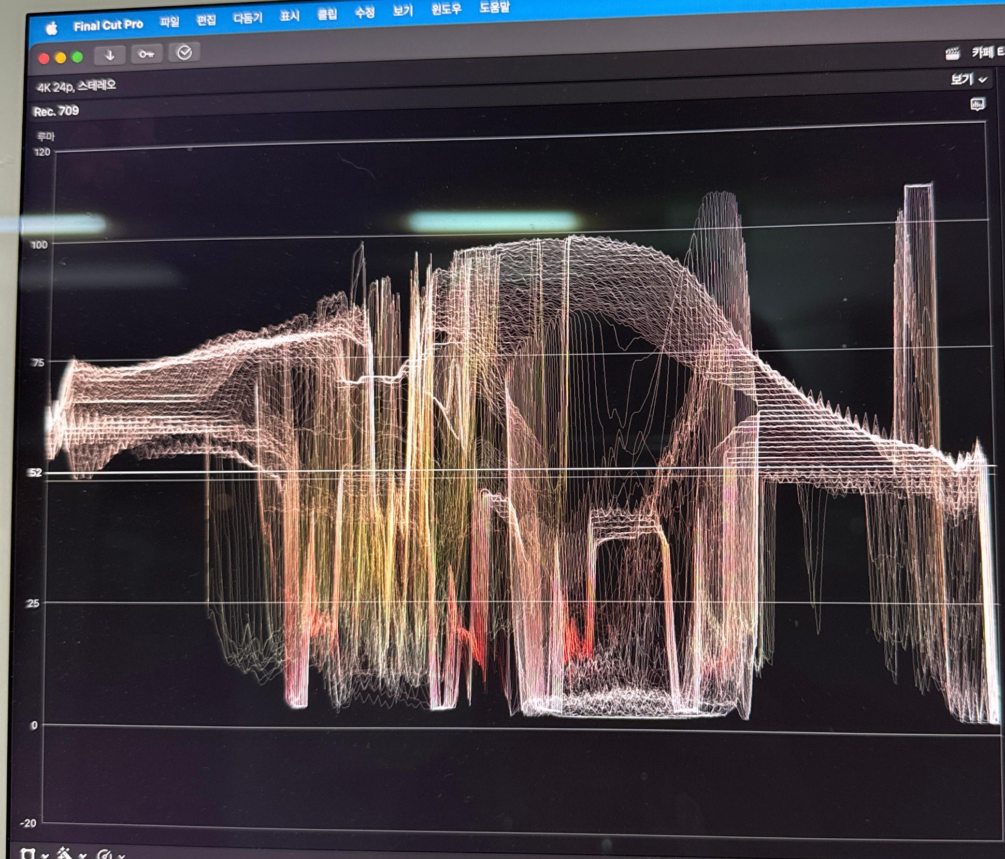Expand the 보기 dropdown above scopes
Image resolution: width=1005 pixels, height=859 pixels.
(x=968, y=79)
